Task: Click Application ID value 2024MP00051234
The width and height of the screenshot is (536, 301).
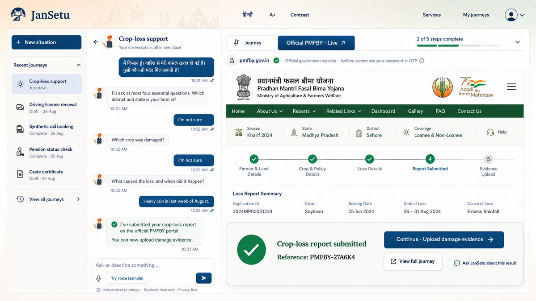Action: 253,211
